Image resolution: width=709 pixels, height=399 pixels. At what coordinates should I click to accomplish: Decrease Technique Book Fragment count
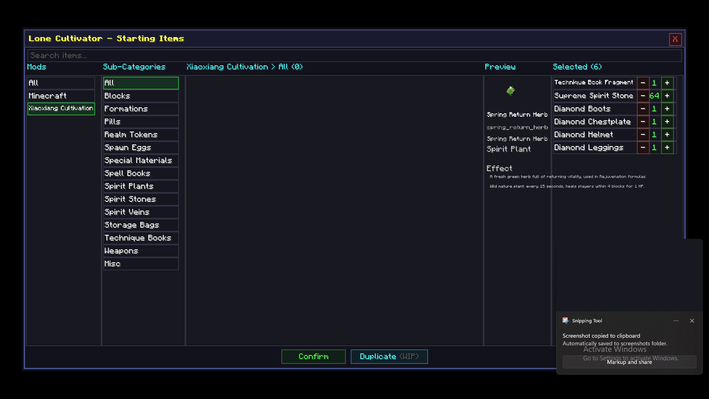pyautogui.click(x=643, y=83)
